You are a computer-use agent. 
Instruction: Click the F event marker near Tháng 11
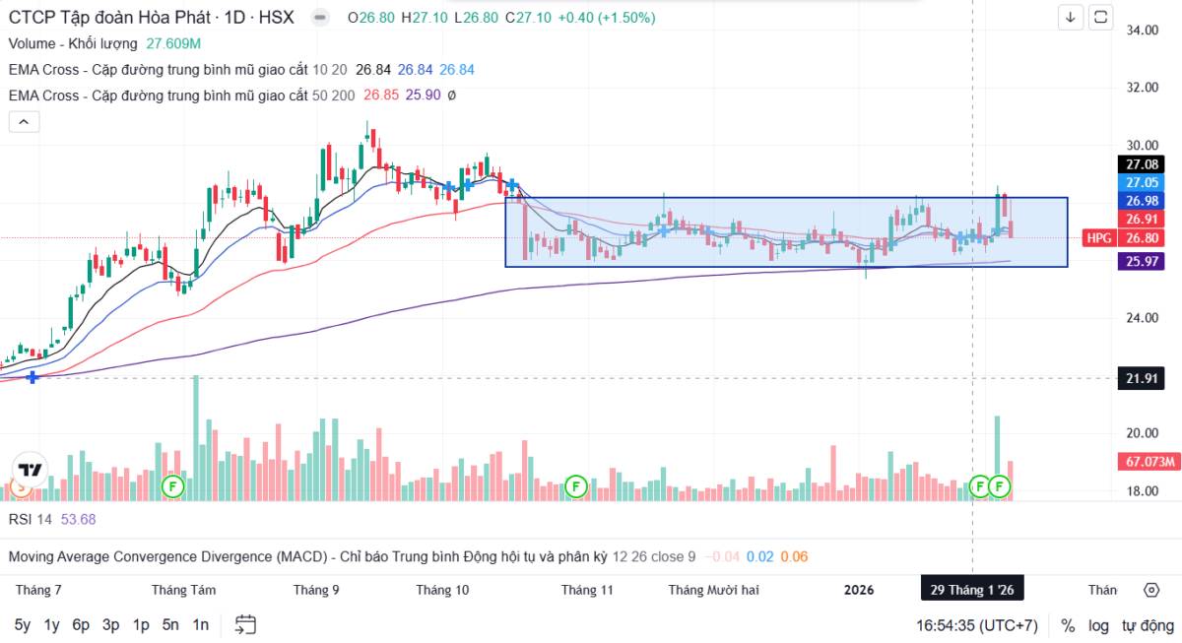(577, 485)
